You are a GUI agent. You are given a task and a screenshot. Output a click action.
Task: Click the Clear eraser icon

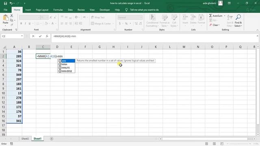[210, 25]
